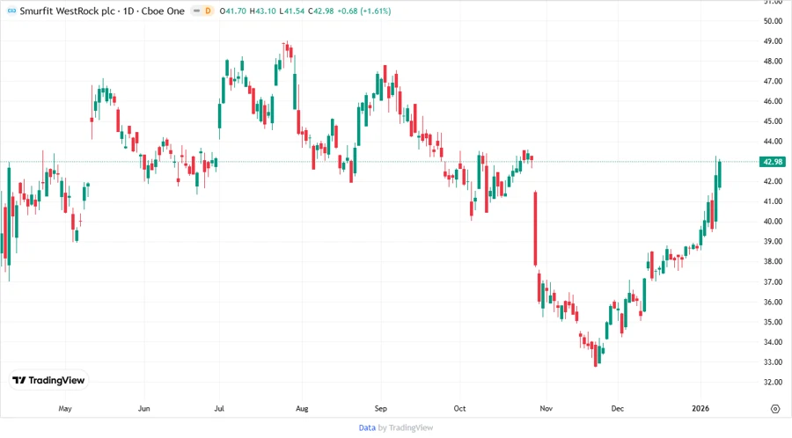Viewport: 792px width, 438px height.
Task: Click the 2026 label on time axis
Action: pyautogui.click(x=700, y=408)
